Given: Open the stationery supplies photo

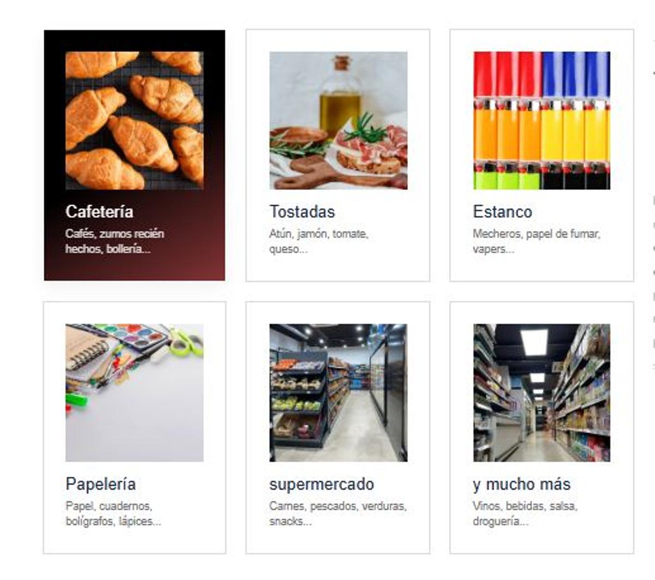Looking at the screenshot, I should tap(134, 393).
